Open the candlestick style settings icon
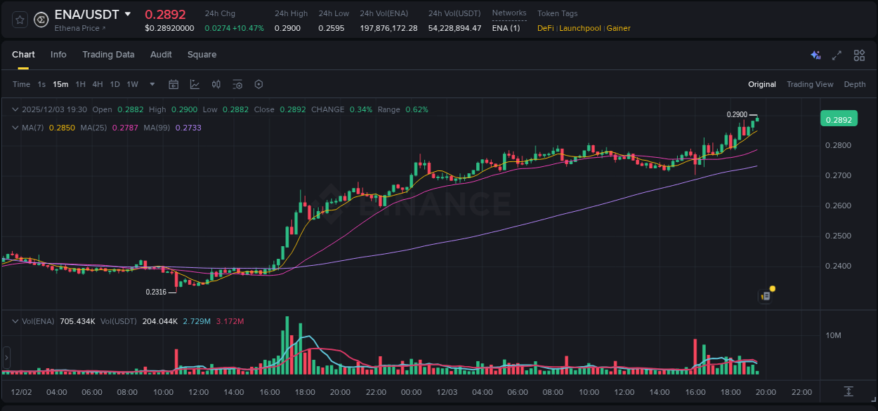The image size is (878, 411). (216, 84)
